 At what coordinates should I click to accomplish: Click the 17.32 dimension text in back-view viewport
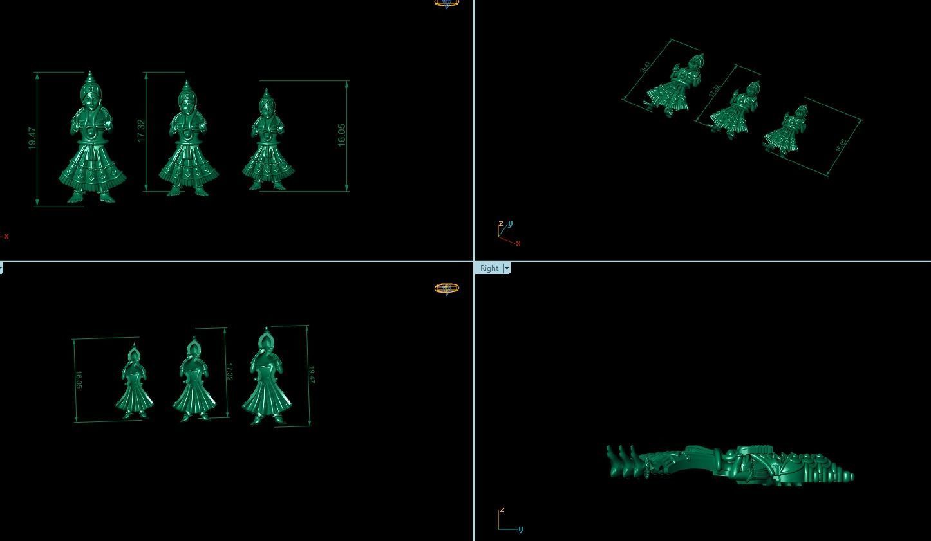[x=230, y=372]
